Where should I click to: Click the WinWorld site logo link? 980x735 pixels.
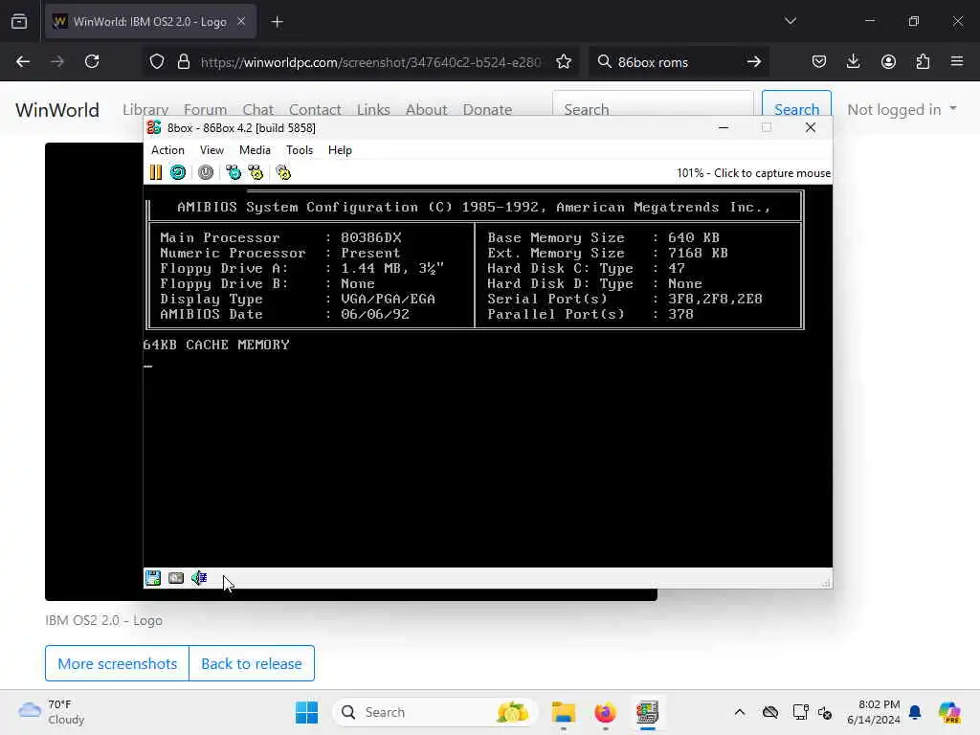[57, 110]
